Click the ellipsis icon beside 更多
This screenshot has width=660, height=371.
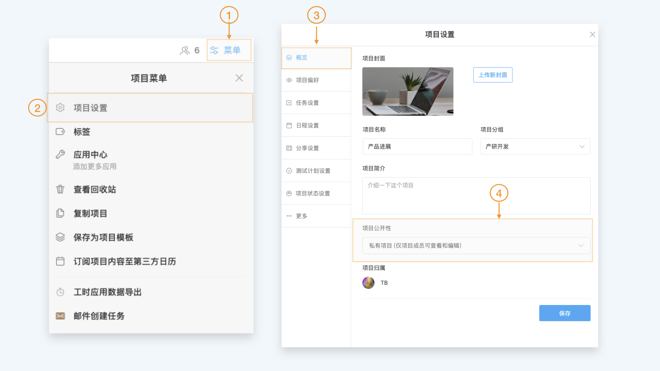click(289, 216)
